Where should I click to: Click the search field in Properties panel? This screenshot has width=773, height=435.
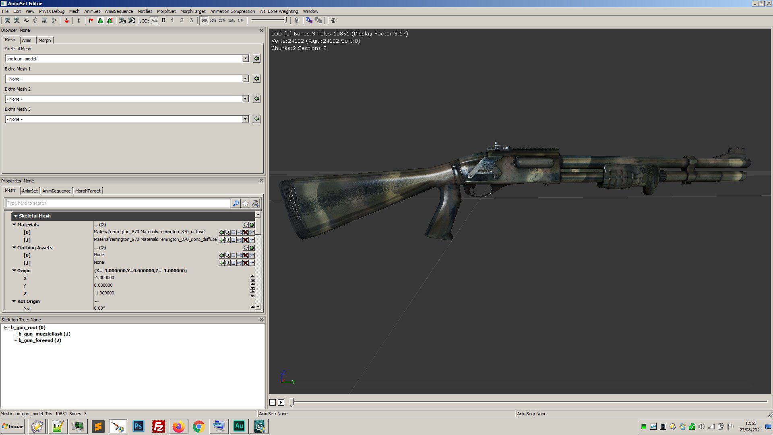point(119,203)
